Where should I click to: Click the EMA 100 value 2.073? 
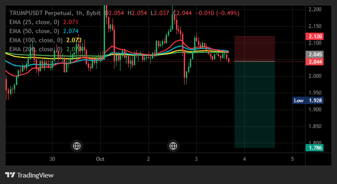[x=74, y=40]
